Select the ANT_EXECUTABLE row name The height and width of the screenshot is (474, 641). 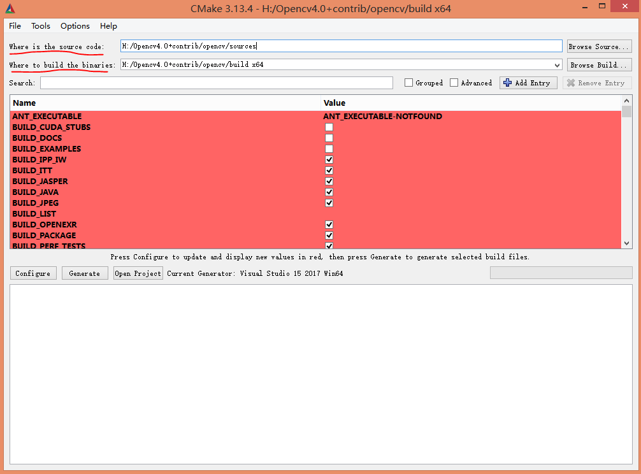coord(47,116)
